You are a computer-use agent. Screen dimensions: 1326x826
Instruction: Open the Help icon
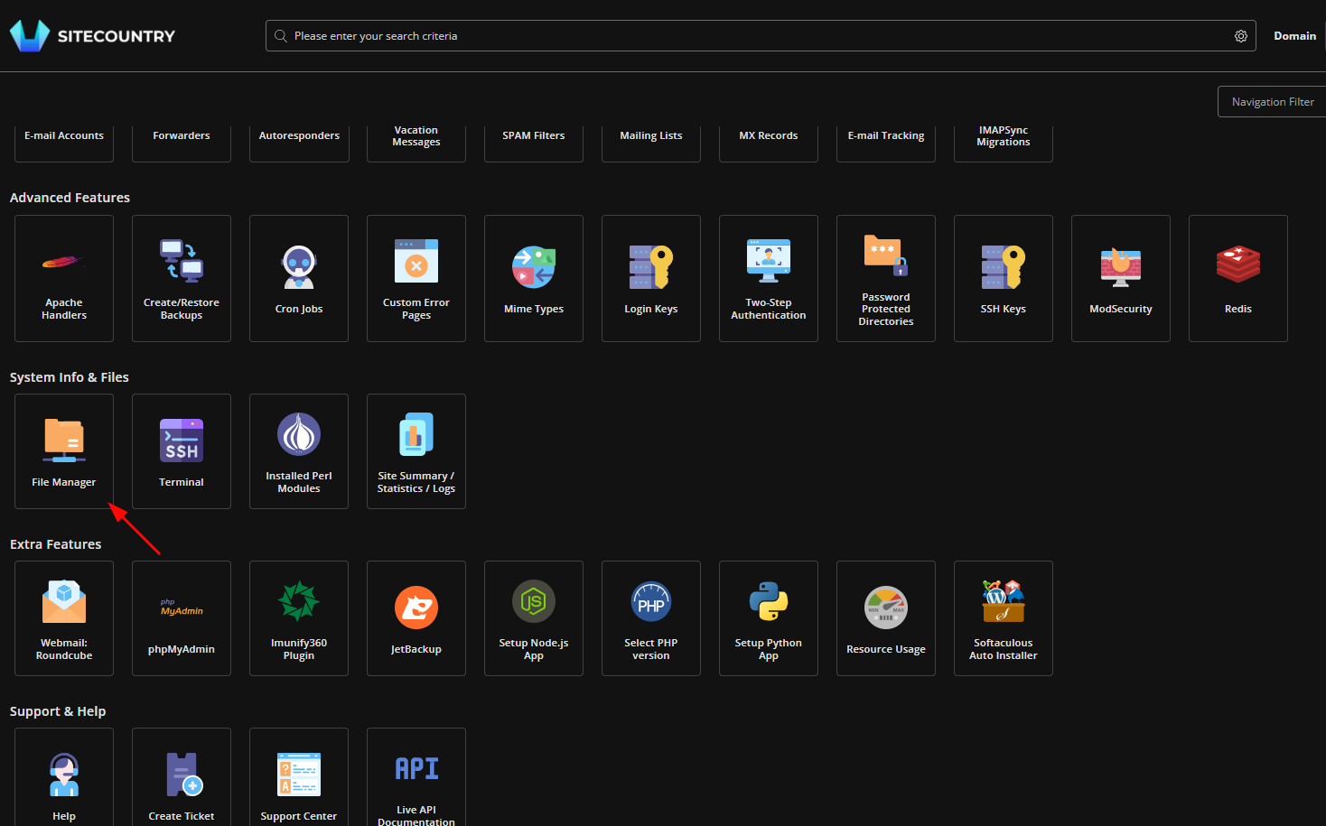64,777
